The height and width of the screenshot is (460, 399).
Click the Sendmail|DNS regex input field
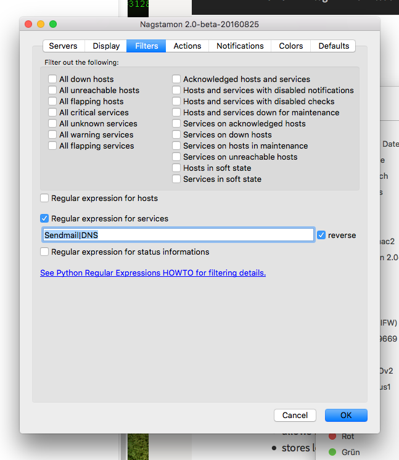pyautogui.click(x=178, y=235)
